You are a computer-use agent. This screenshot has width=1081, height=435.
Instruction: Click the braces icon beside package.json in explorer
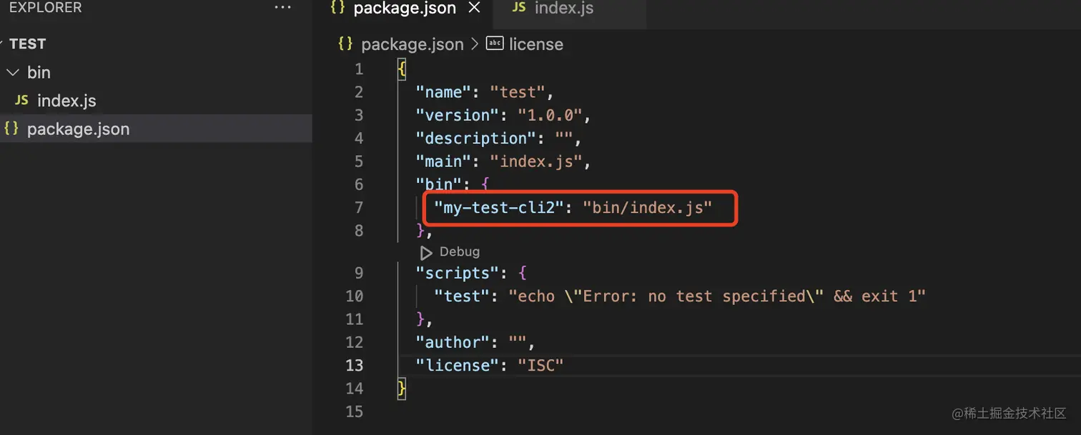[x=11, y=129]
